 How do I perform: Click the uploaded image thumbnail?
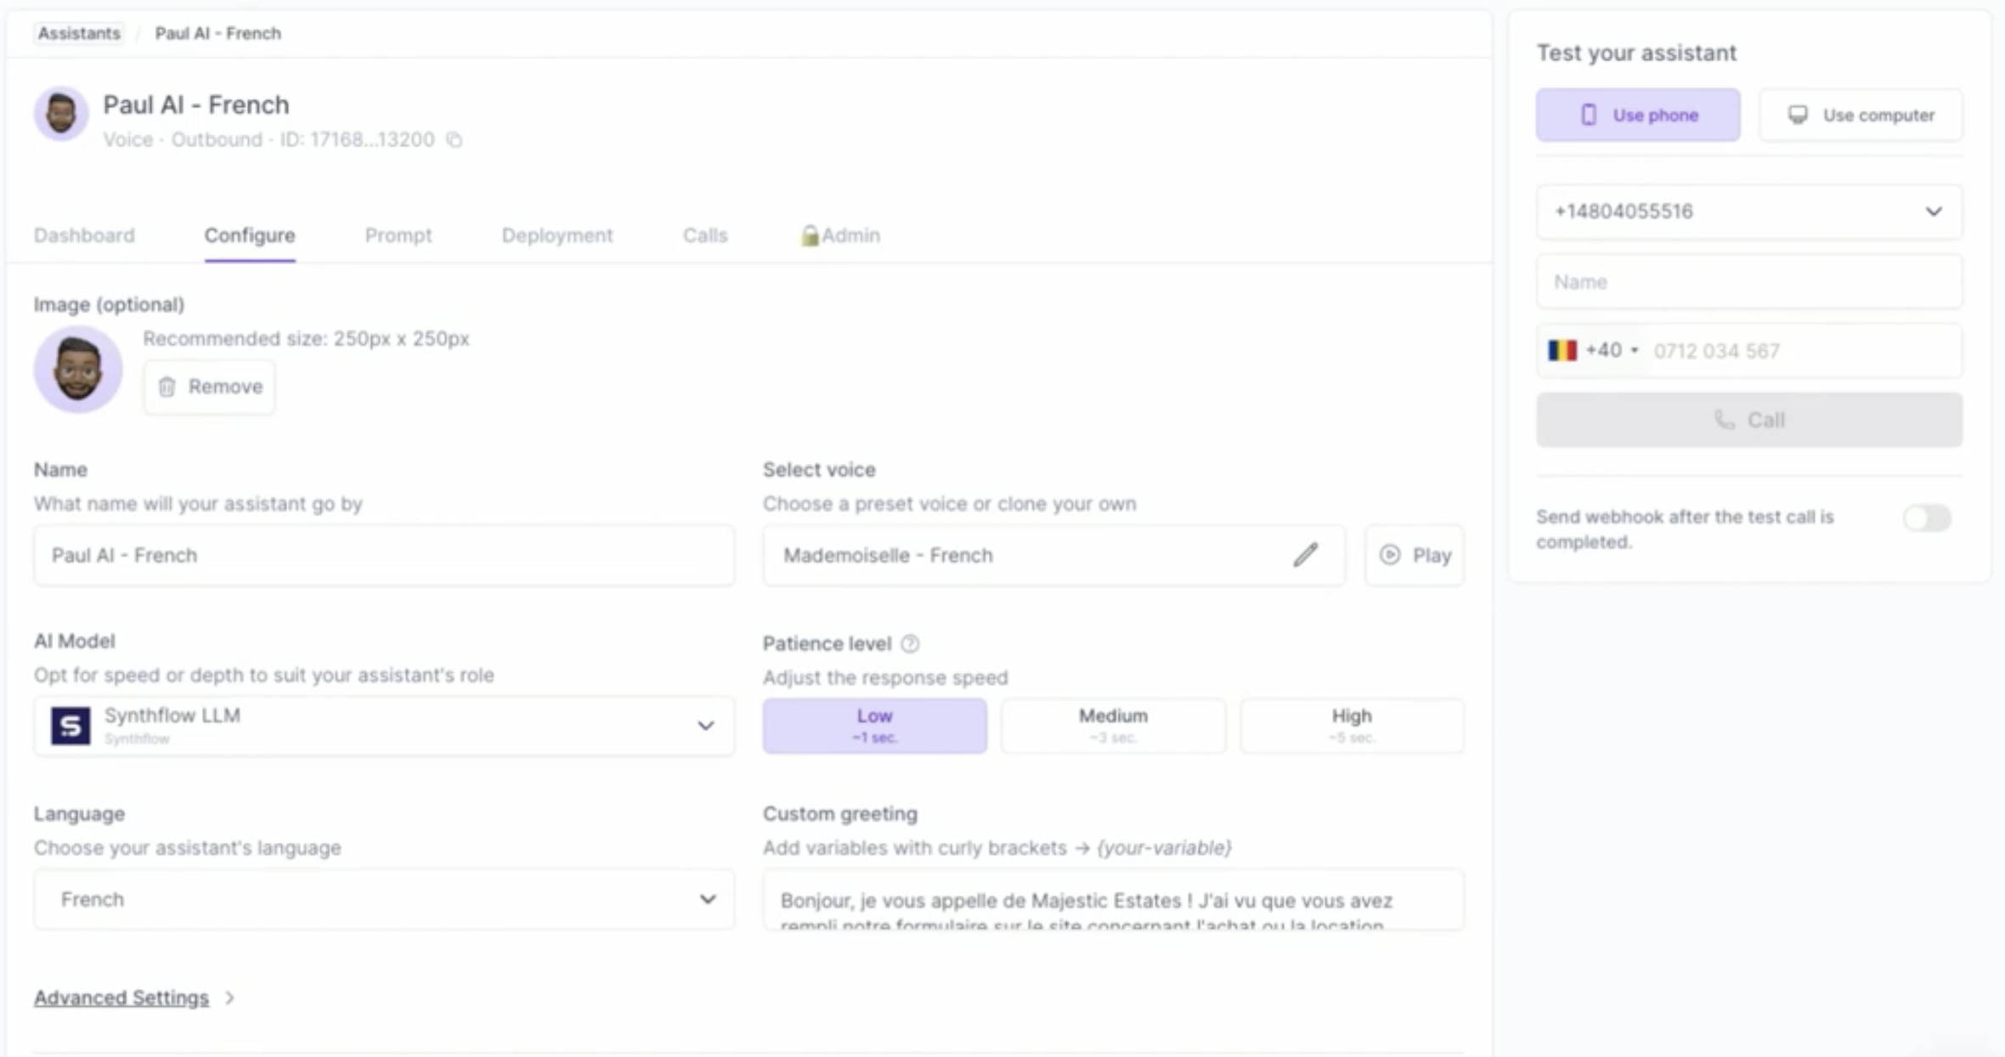click(77, 369)
